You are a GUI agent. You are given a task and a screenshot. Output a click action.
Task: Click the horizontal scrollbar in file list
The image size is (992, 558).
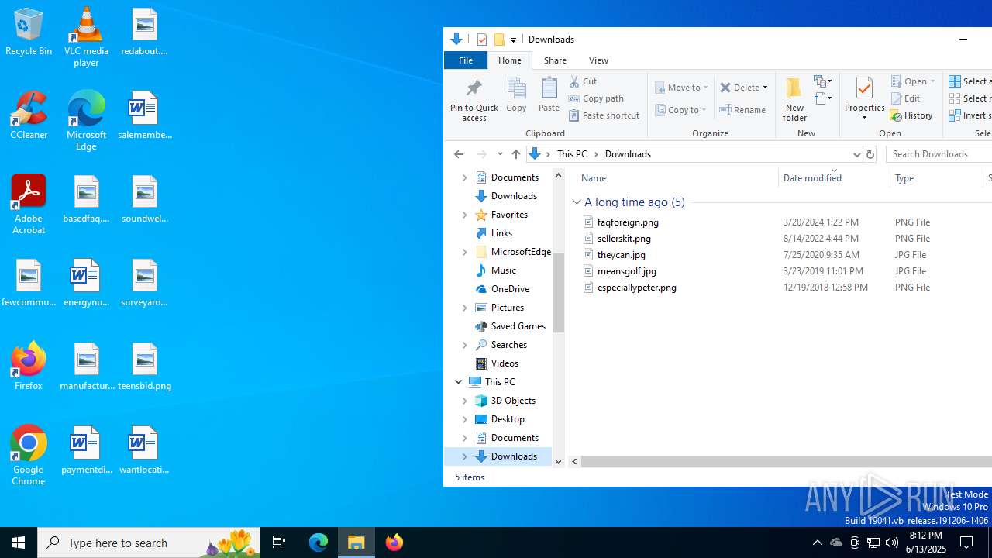click(x=786, y=461)
